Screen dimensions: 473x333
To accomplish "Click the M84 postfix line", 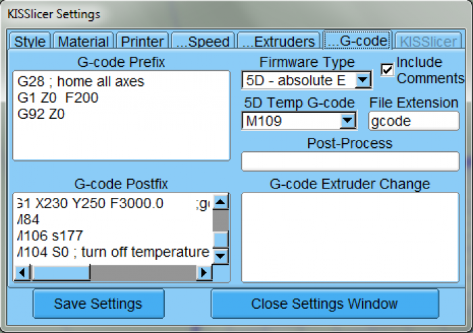I will [28, 220].
